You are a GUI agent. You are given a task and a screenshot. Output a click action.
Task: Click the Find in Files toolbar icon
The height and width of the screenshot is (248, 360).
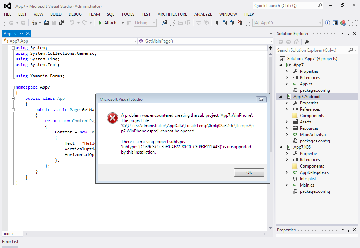click(x=164, y=23)
